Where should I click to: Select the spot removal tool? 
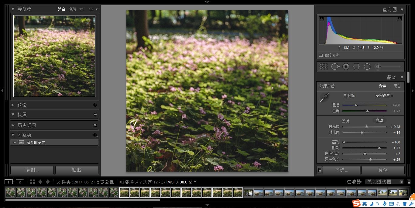[x=335, y=67]
